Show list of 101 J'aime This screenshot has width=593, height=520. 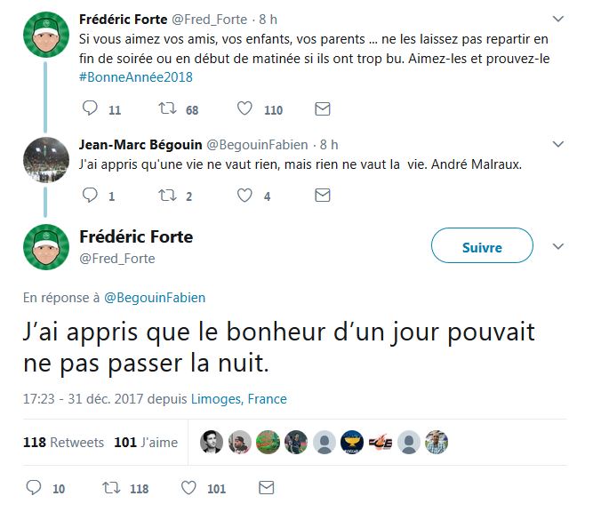tap(147, 443)
